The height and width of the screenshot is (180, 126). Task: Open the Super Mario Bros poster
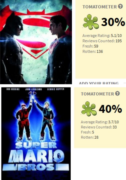click(x=36, y=134)
